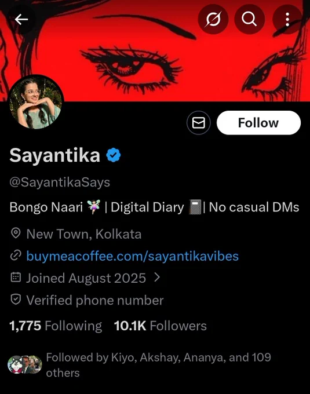Open the three-dot more options menu
The image size is (310, 394).
pyautogui.click(x=287, y=19)
